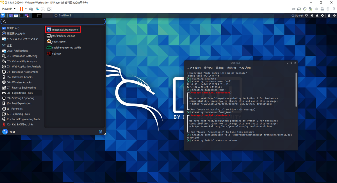
Task: Open 編集(E) menu in Shell window
Action: tap(220, 68)
